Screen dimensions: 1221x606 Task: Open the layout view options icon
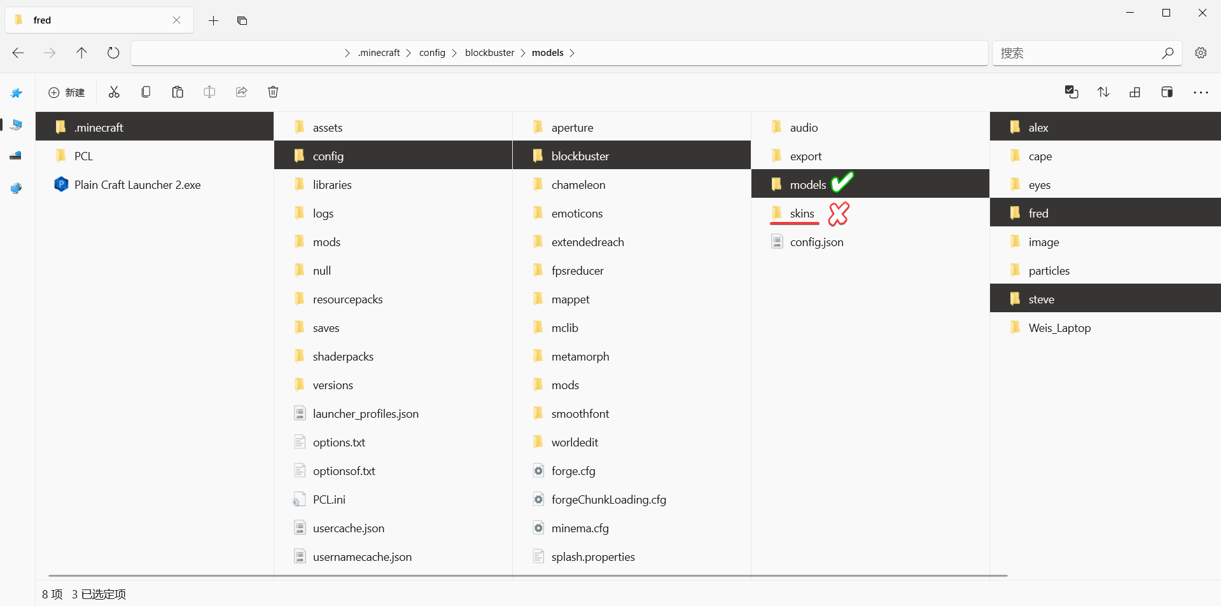point(1134,92)
